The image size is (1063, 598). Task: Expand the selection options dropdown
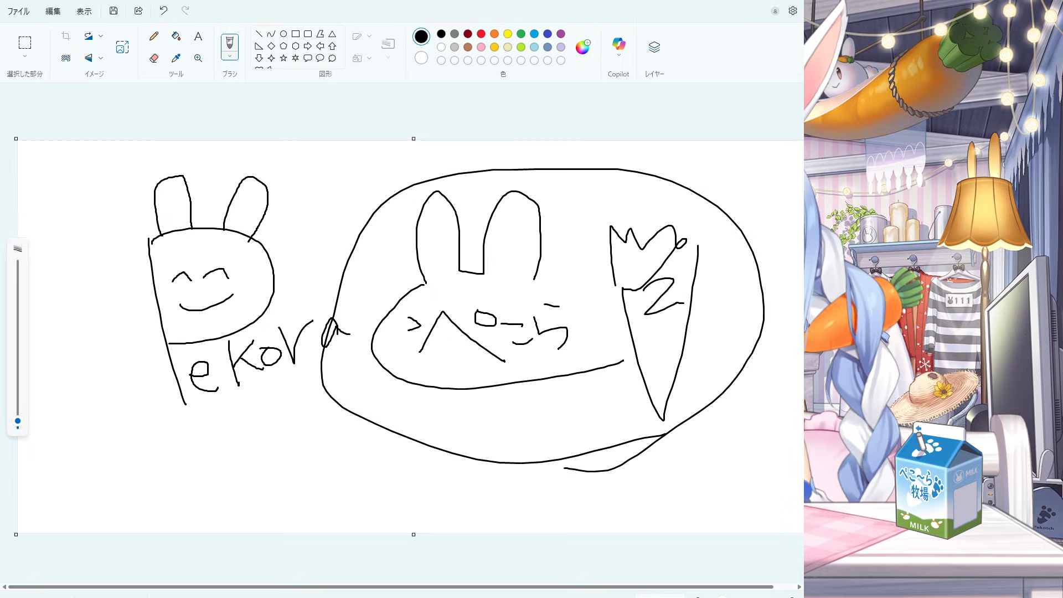click(25, 56)
